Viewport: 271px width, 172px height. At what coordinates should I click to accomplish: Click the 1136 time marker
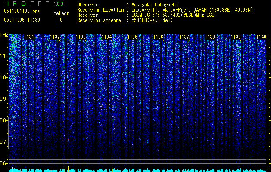(x=158, y=37)
